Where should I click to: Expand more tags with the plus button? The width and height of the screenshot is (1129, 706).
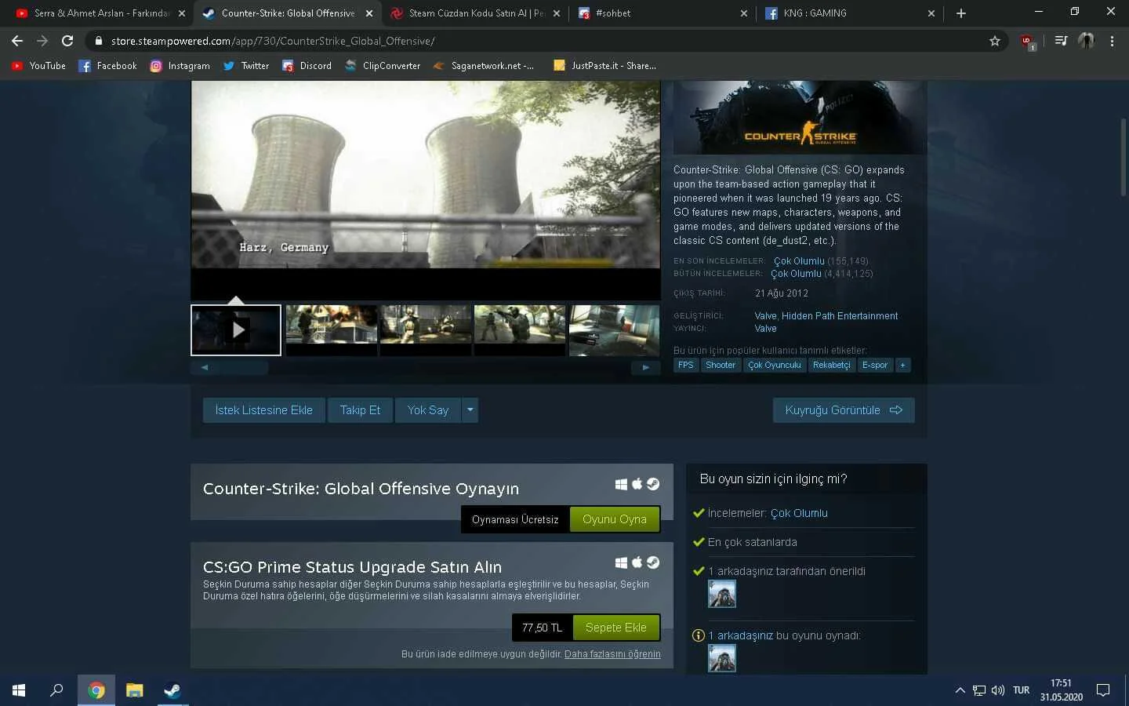[902, 365]
